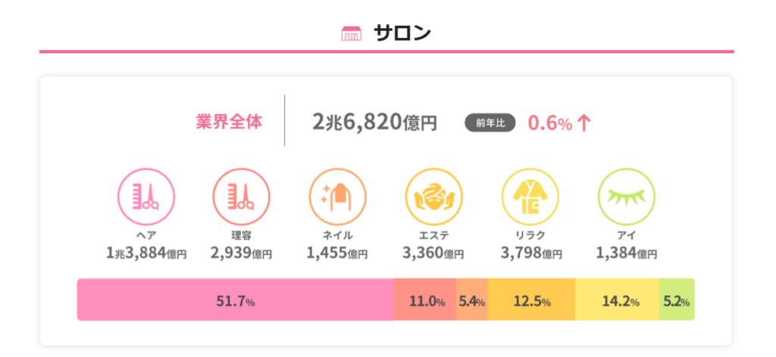Image resolution: width=776 pixels, height=357 pixels.
Task: Select the ネイル nail polish icon
Action: tap(337, 196)
